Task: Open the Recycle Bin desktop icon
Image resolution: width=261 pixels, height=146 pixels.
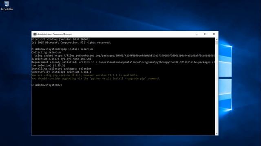Action: tap(7, 5)
